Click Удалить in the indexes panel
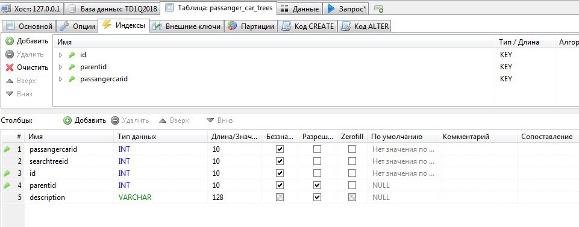579x227 pixels. (x=25, y=54)
